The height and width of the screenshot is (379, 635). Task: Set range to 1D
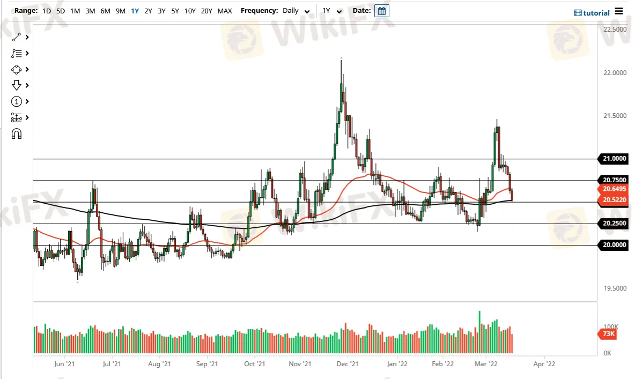pyautogui.click(x=48, y=11)
